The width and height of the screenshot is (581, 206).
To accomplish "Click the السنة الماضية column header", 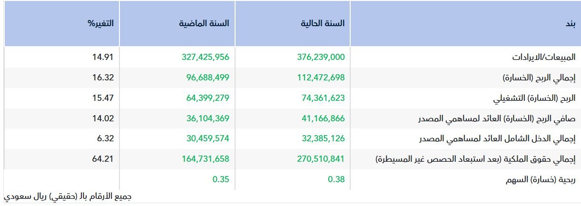I will (205, 23).
